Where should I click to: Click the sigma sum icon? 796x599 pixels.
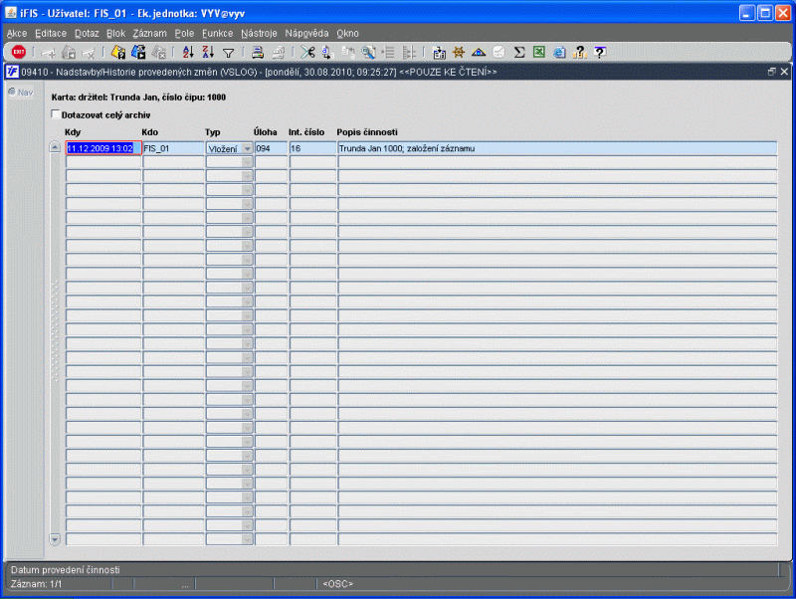click(x=518, y=52)
